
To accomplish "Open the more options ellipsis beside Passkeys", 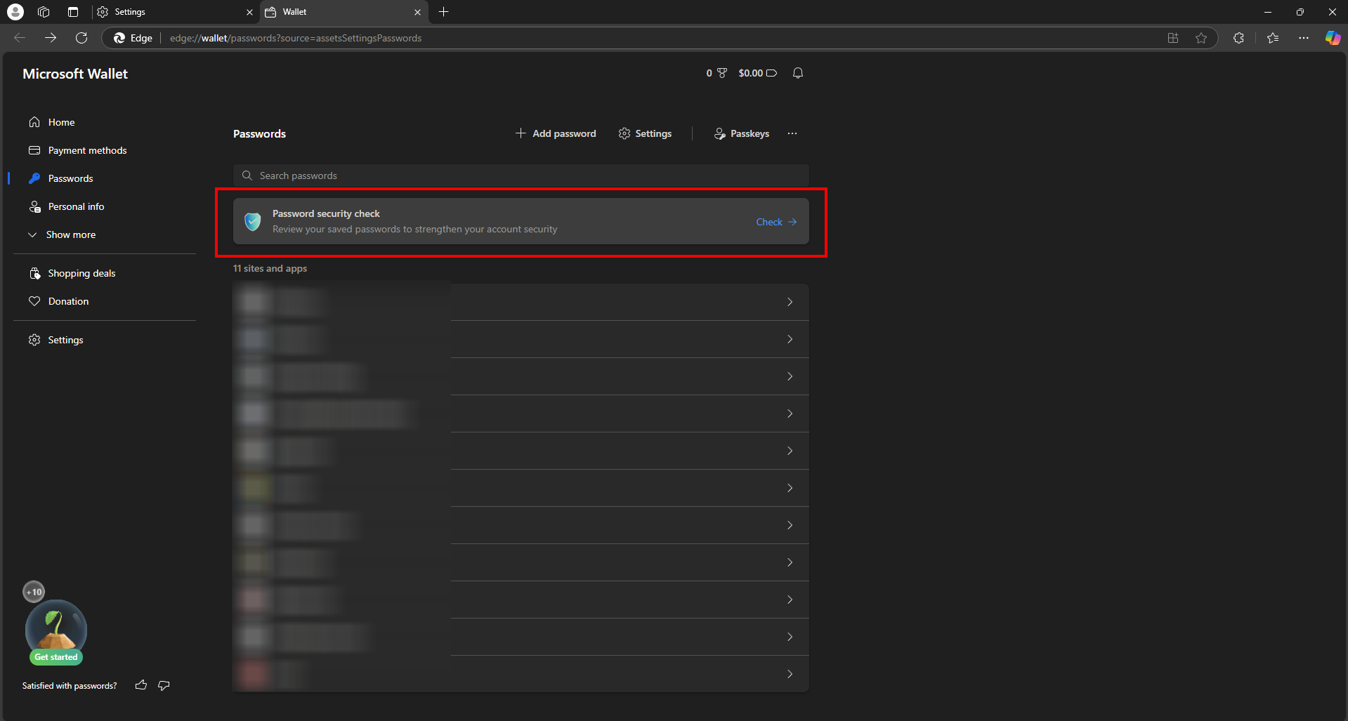I will pyautogui.click(x=792, y=133).
